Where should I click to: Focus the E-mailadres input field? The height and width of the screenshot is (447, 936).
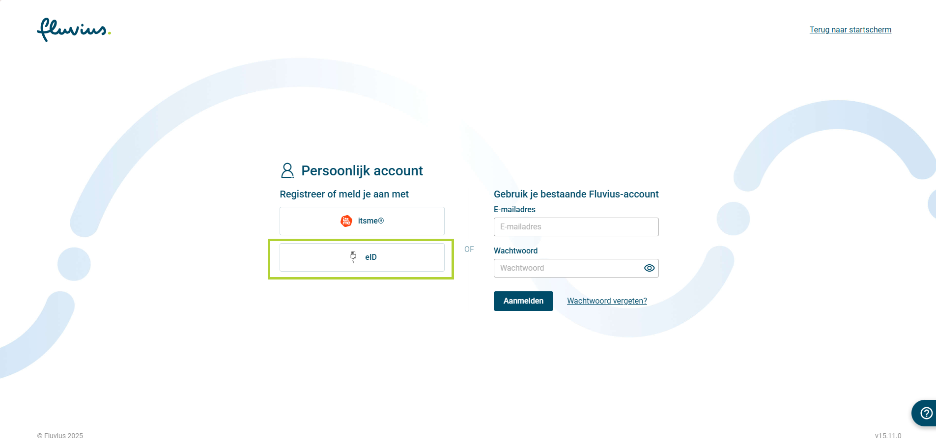(576, 227)
